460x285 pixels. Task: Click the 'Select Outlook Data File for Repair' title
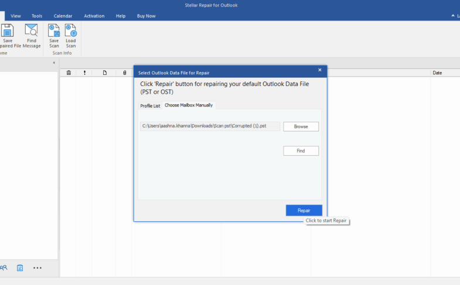173,73
